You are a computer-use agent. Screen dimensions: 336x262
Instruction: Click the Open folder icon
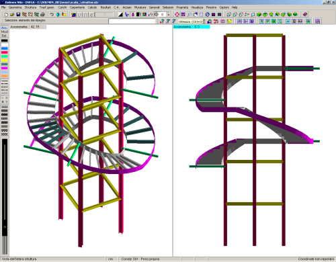(x=12, y=15)
